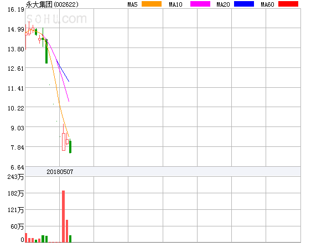
Task: Click the MA20 blue legend swatch
Action: (244, 4)
